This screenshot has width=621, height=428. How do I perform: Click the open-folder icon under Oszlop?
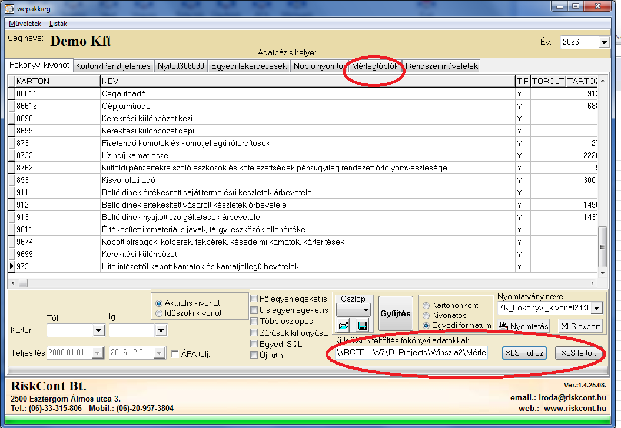[344, 326]
